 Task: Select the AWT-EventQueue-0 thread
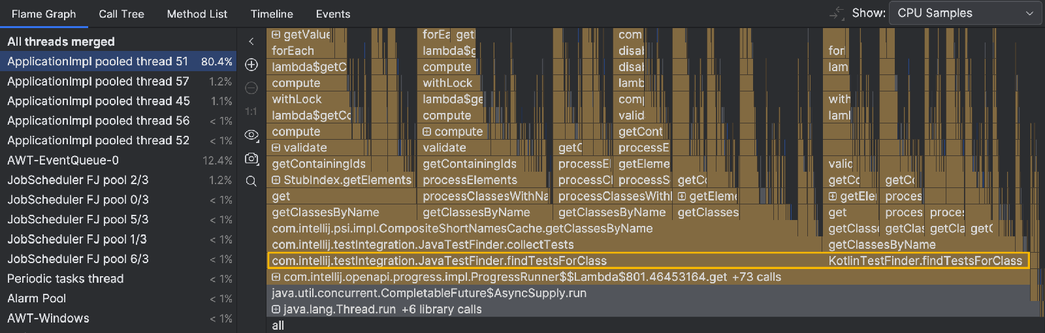click(x=118, y=160)
